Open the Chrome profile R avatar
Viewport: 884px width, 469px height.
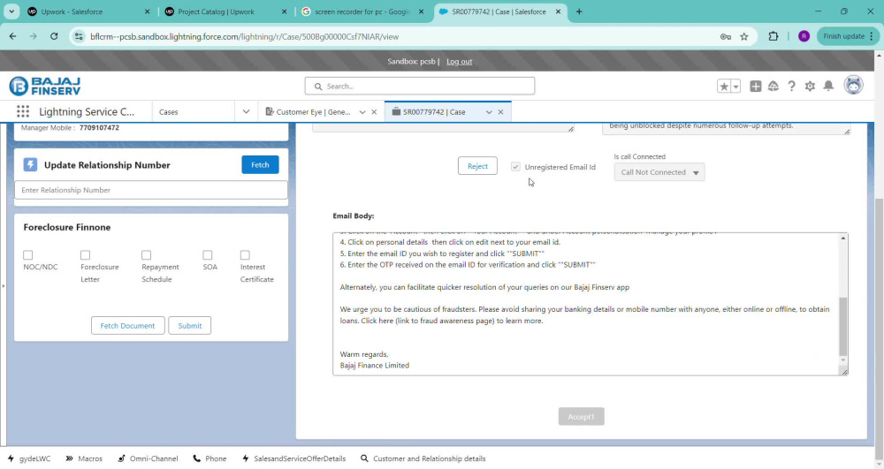(804, 36)
